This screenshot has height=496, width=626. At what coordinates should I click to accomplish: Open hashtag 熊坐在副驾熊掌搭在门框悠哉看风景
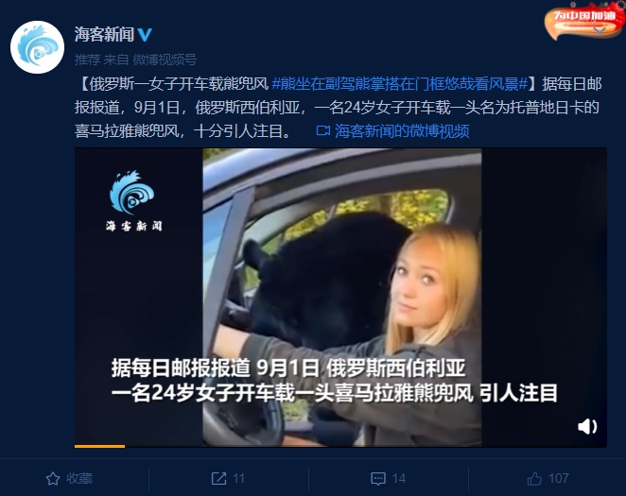[400, 84]
